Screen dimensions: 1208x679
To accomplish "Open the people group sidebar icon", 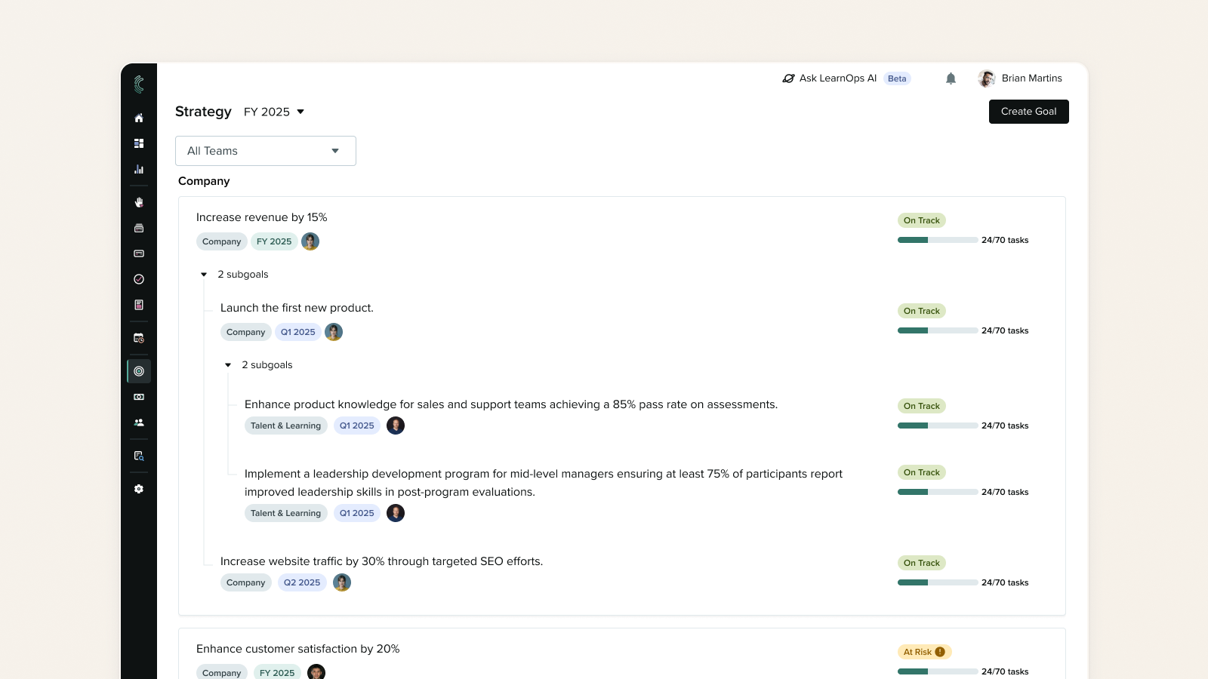I will click(139, 422).
